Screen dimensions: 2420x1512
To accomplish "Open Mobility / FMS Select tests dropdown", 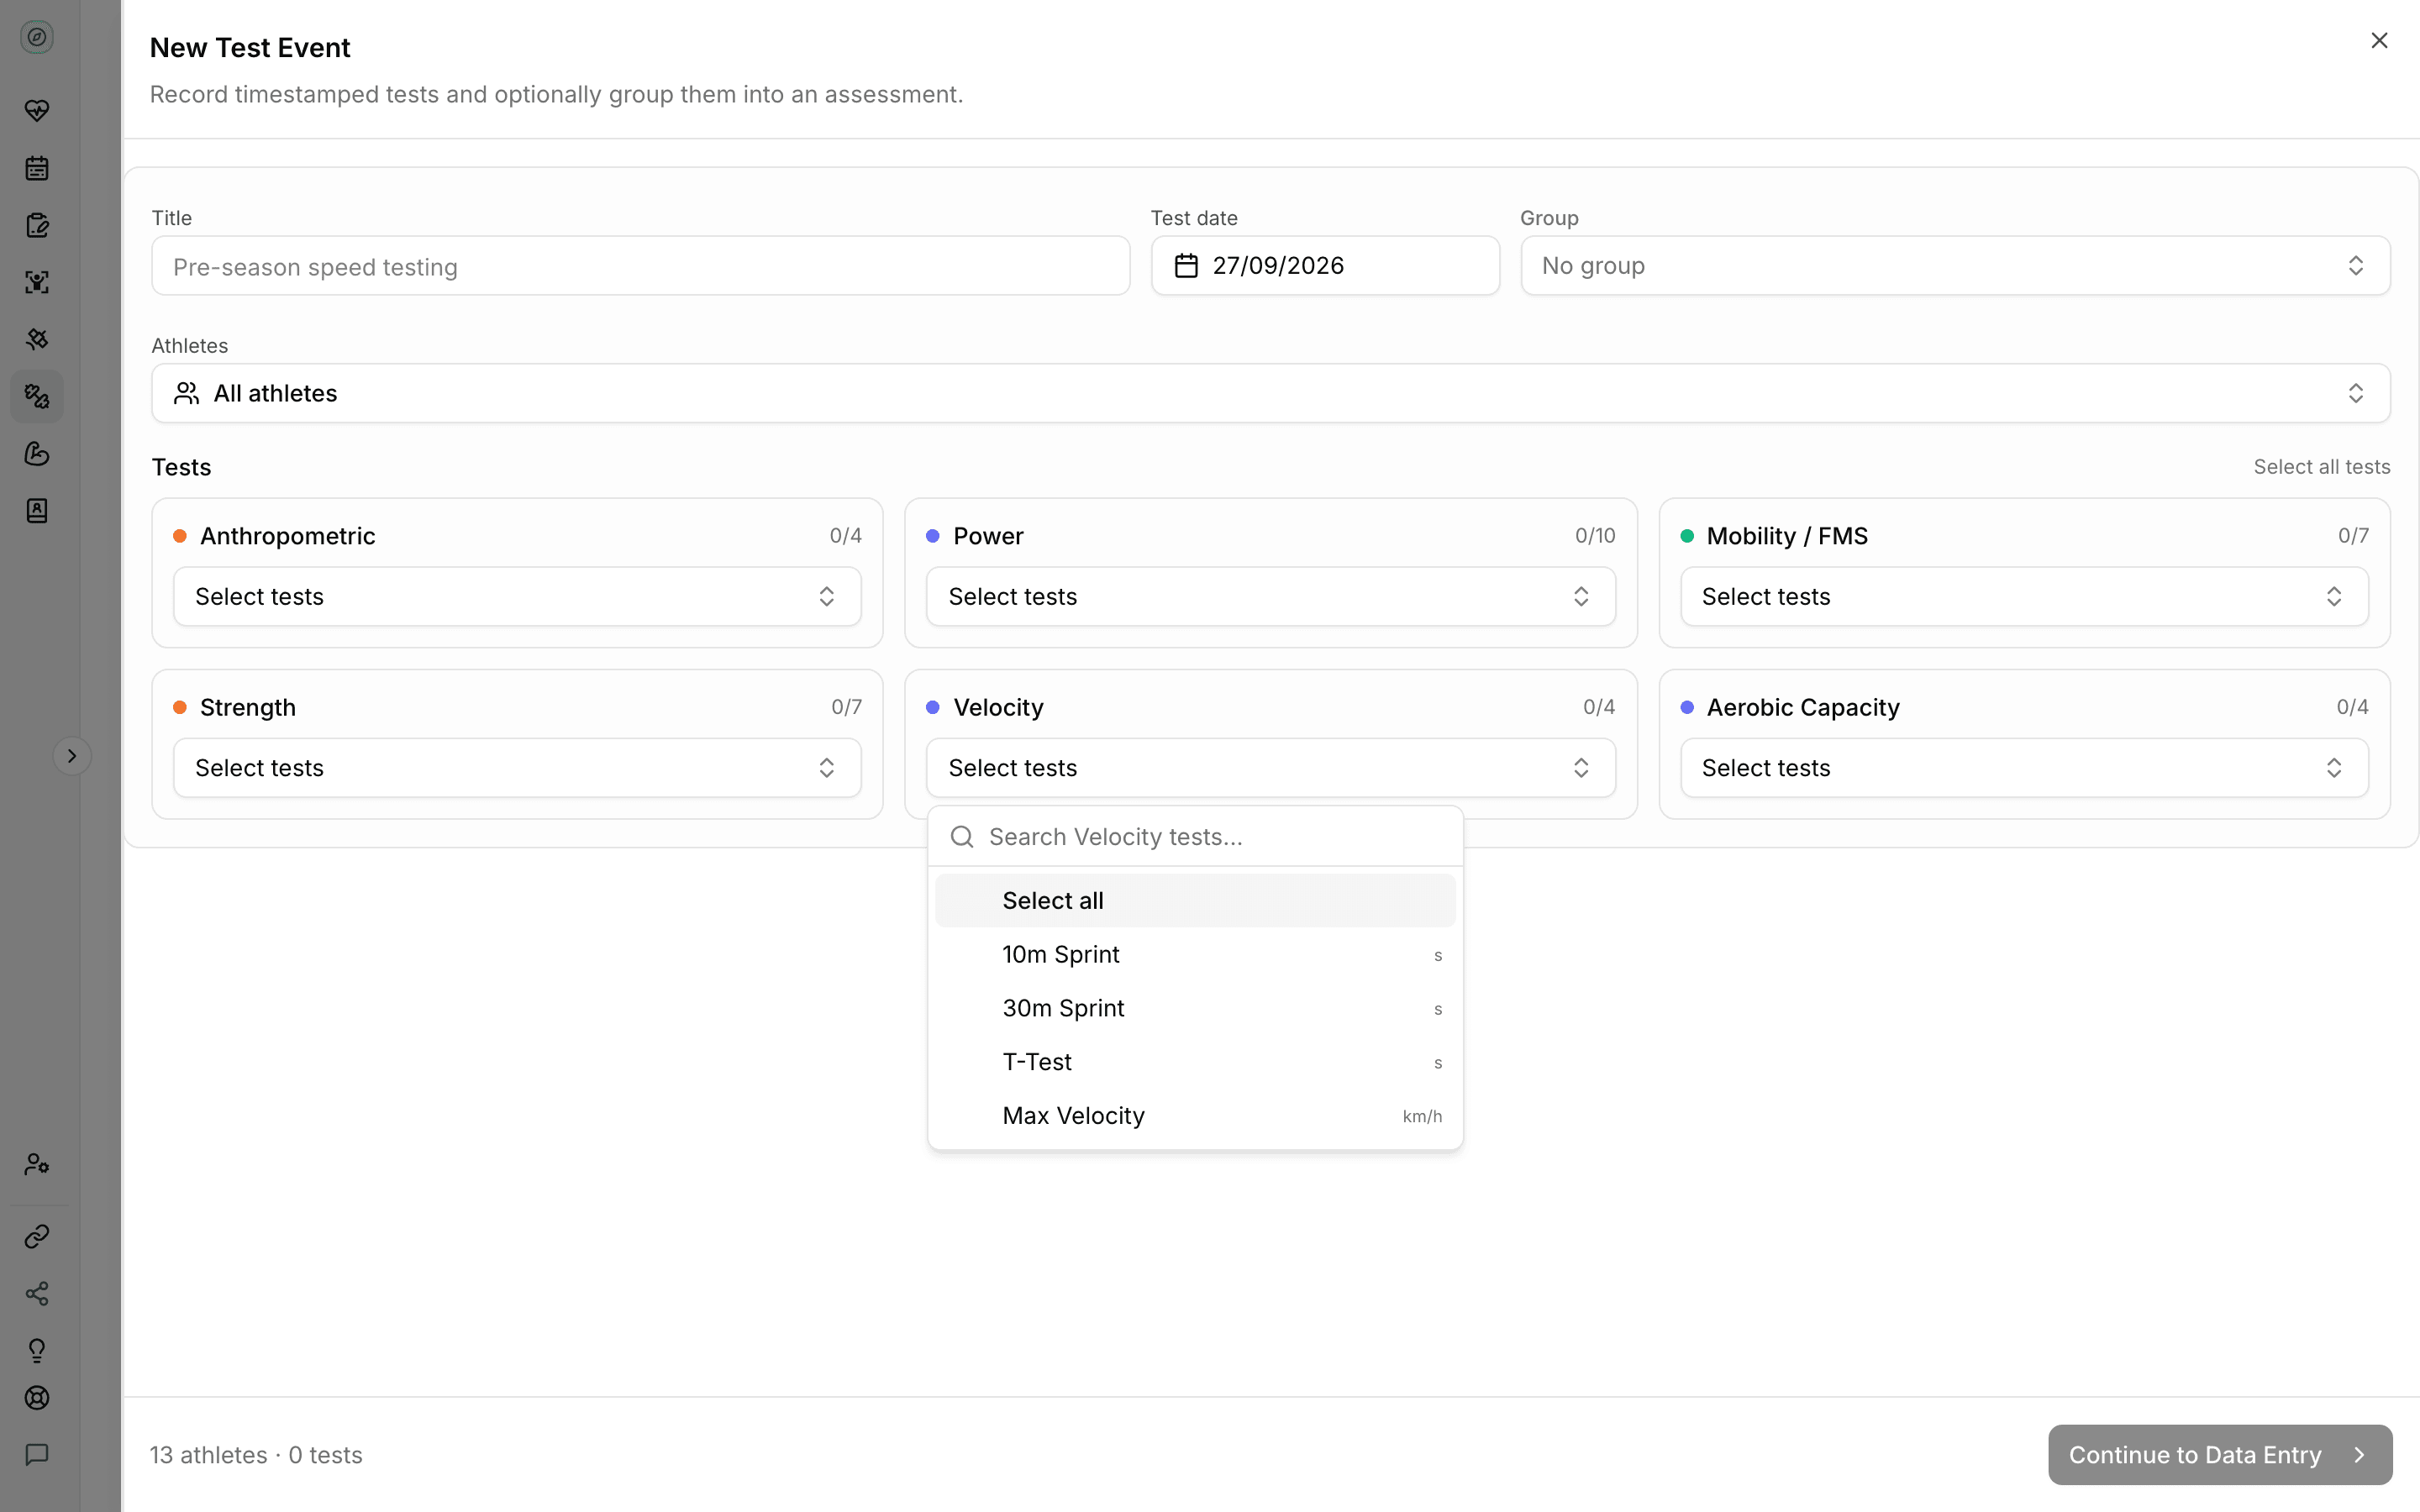I will (x=2024, y=597).
